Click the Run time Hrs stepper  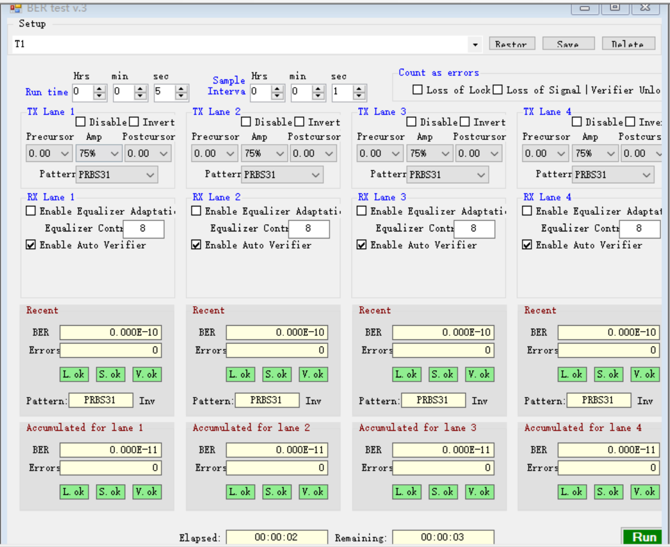100,92
